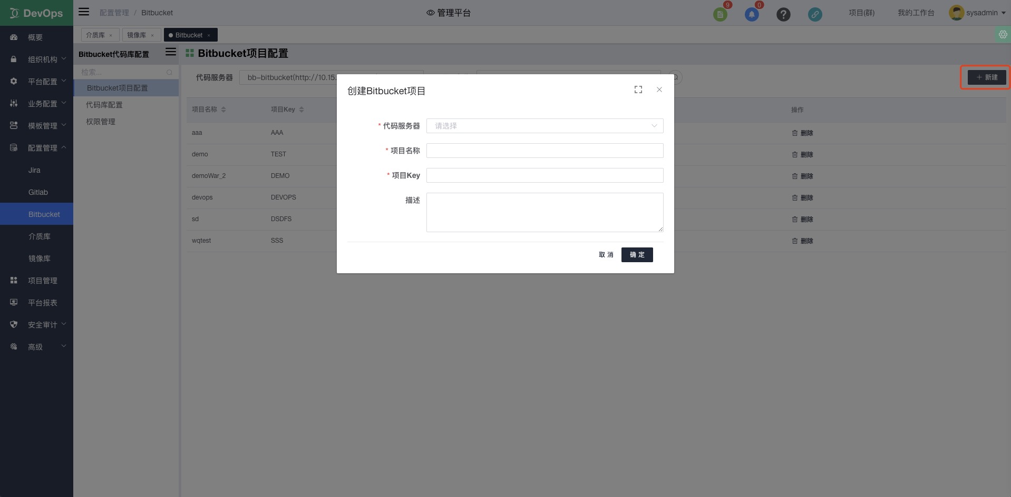Click the search icon in 检索 box
The image size is (1011, 497).
169,72
